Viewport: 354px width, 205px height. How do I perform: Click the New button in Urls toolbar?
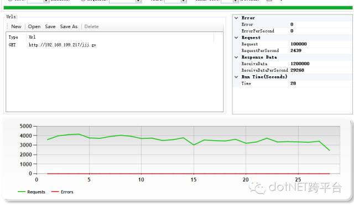(x=16, y=27)
